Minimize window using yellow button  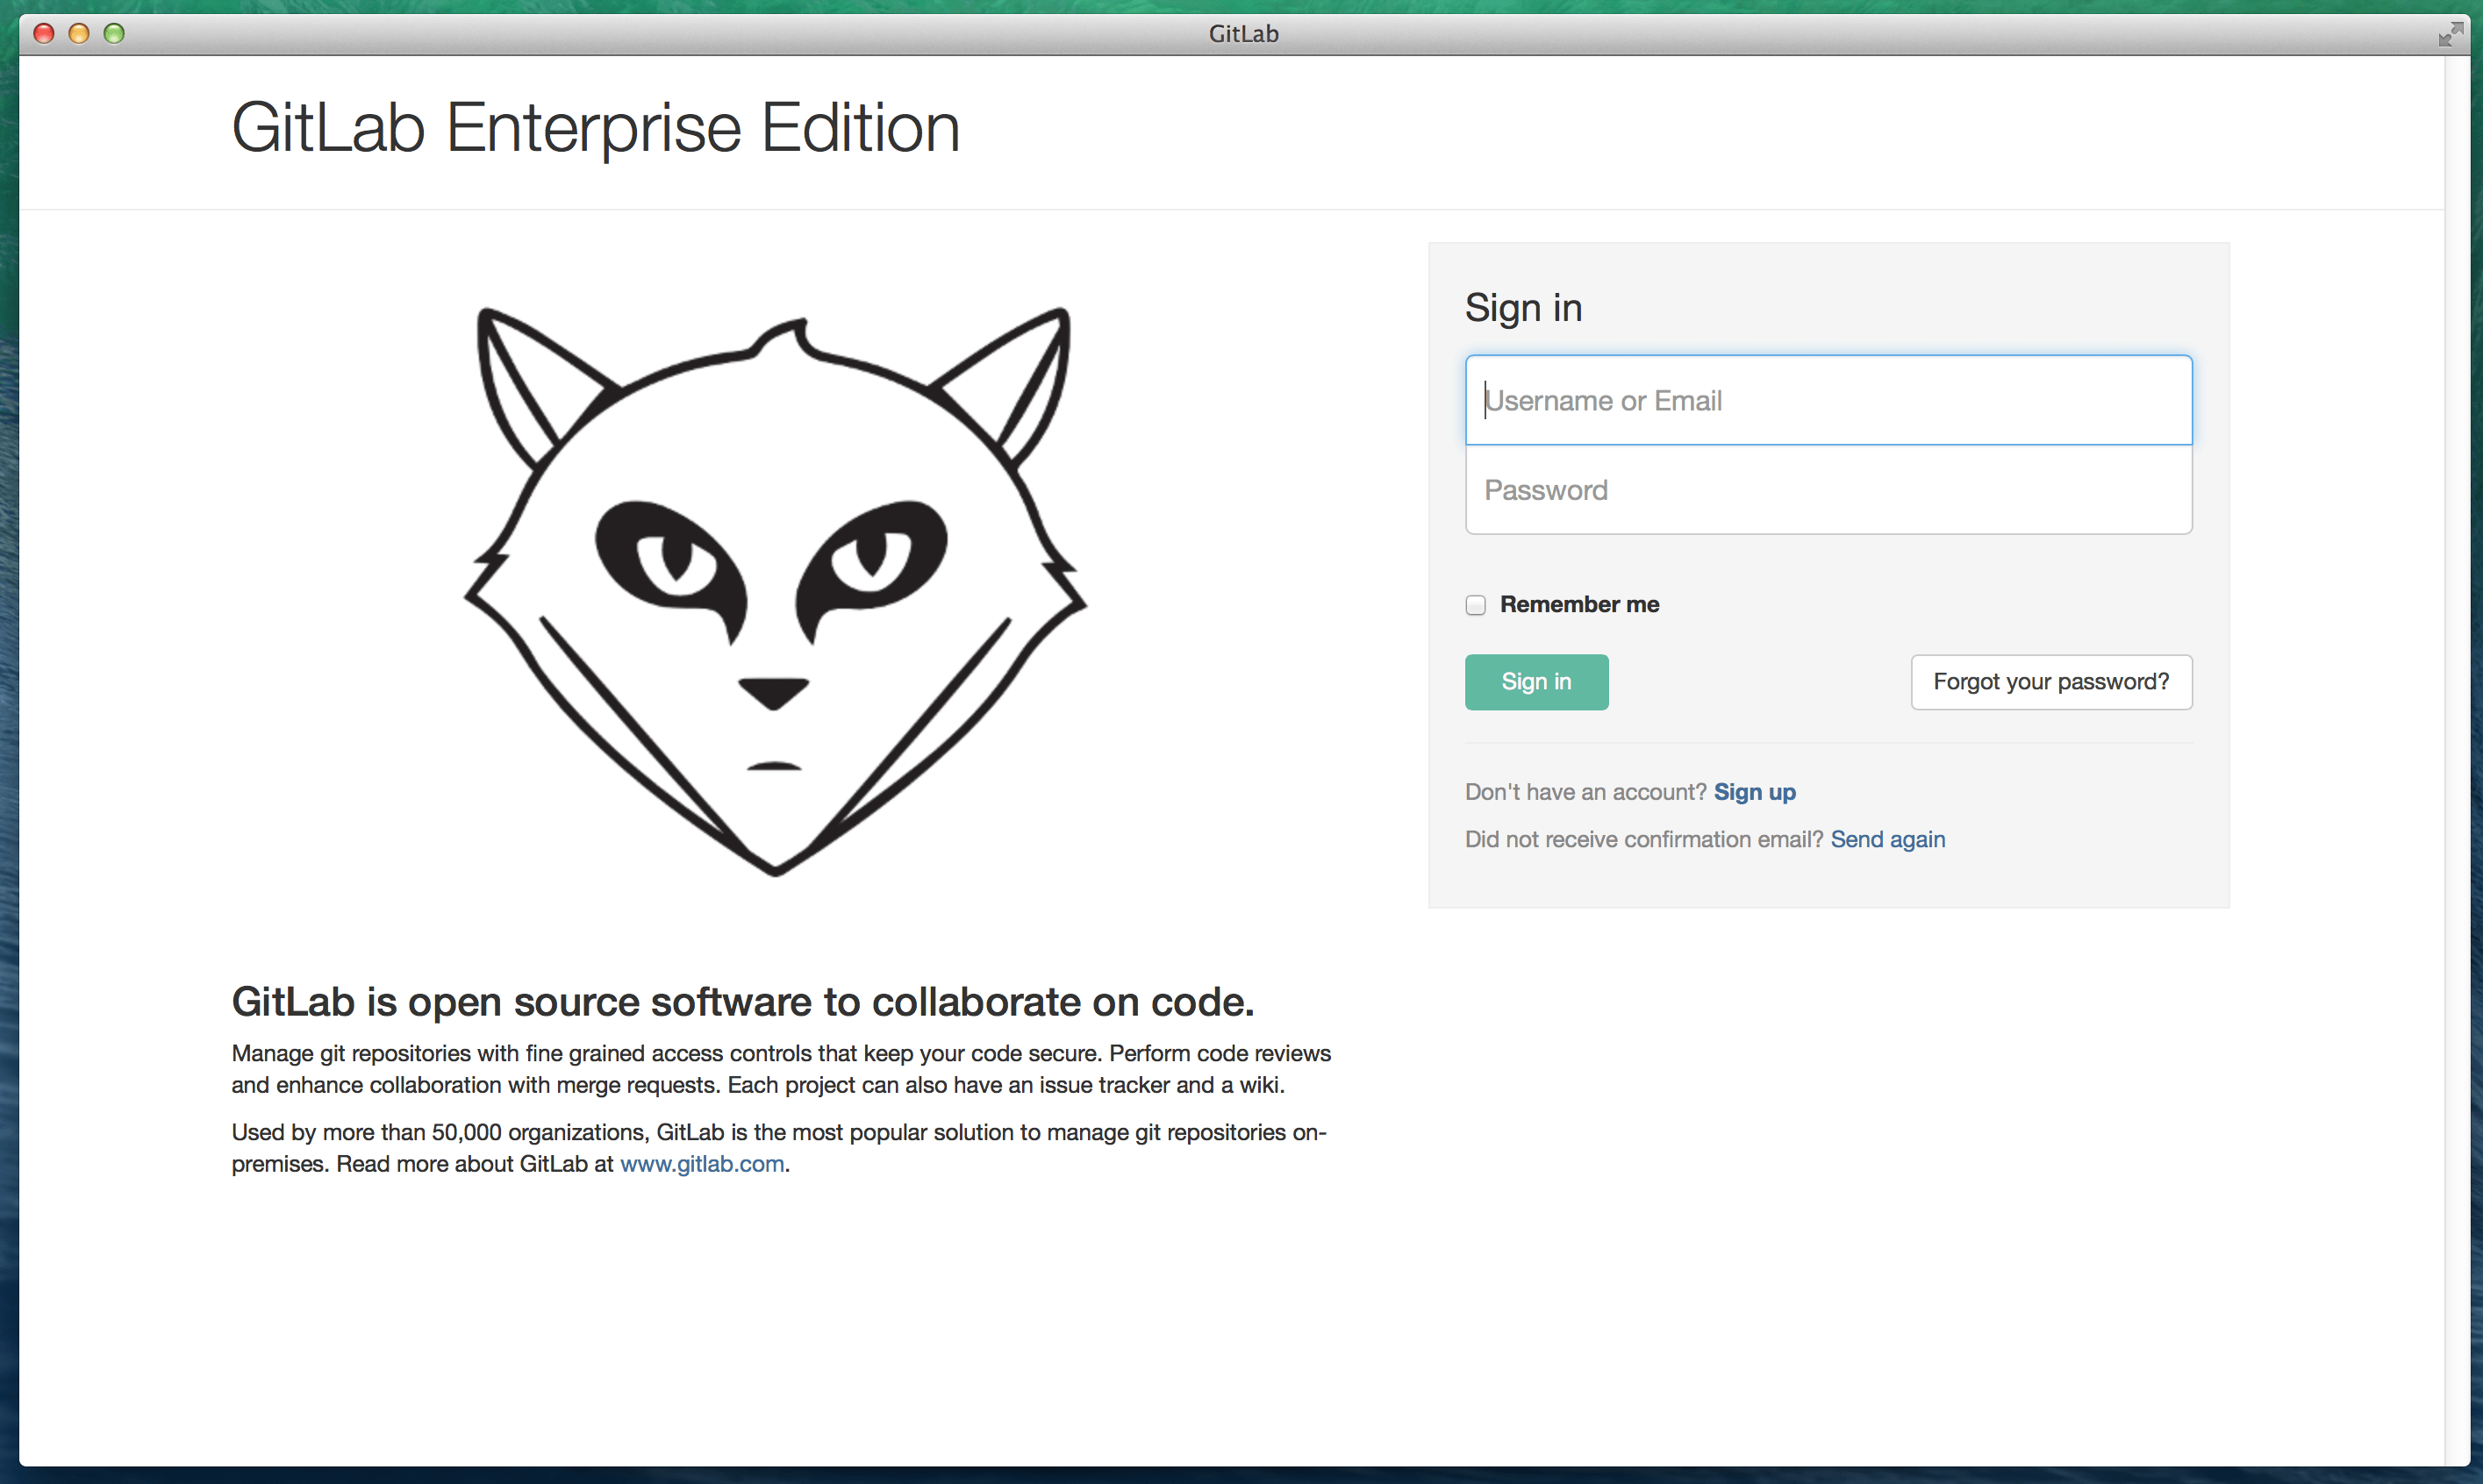(79, 34)
